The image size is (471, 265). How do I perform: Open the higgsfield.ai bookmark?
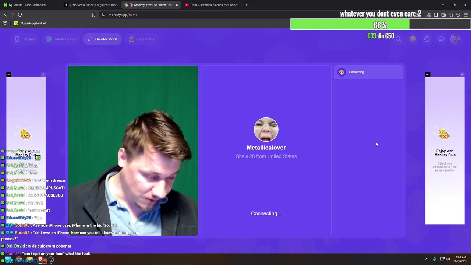click(x=31, y=23)
